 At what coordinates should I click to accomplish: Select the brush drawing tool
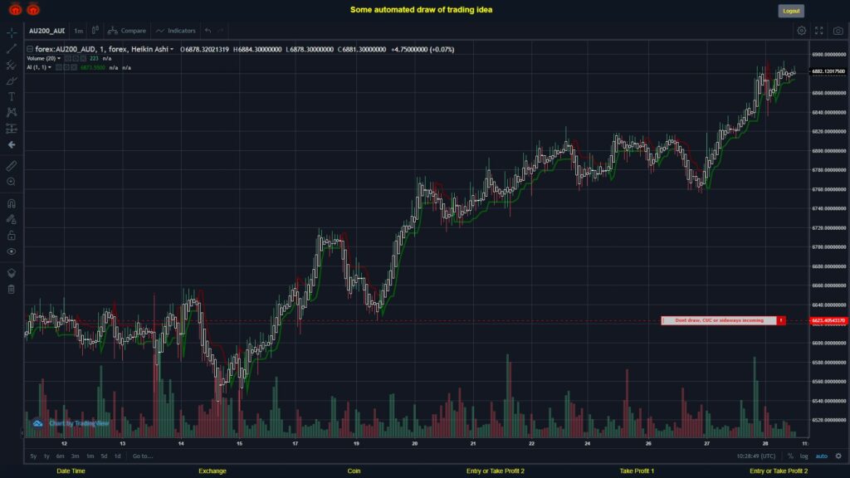(x=12, y=80)
